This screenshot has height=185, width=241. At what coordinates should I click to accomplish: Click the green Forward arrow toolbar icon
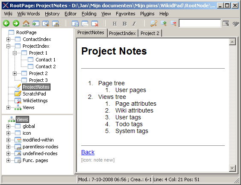[x=16, y=23]
